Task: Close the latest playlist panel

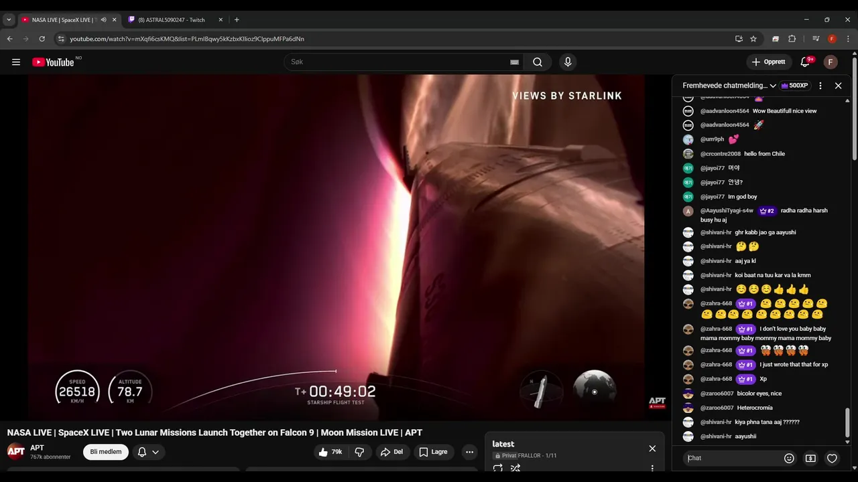Action: (x=652, y=449)
